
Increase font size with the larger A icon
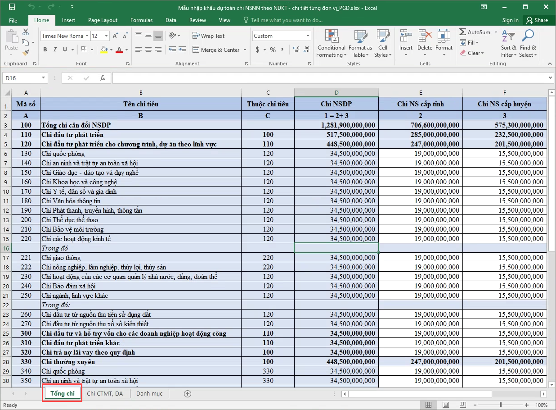coord(115,36)
